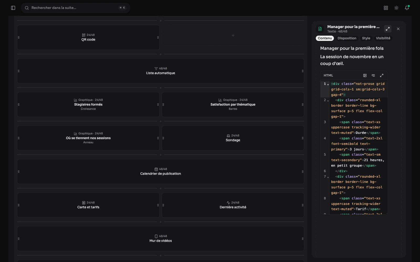Click the 'Texte · 48/48' subtitle
420x262 pixels.
coord(337,31)
